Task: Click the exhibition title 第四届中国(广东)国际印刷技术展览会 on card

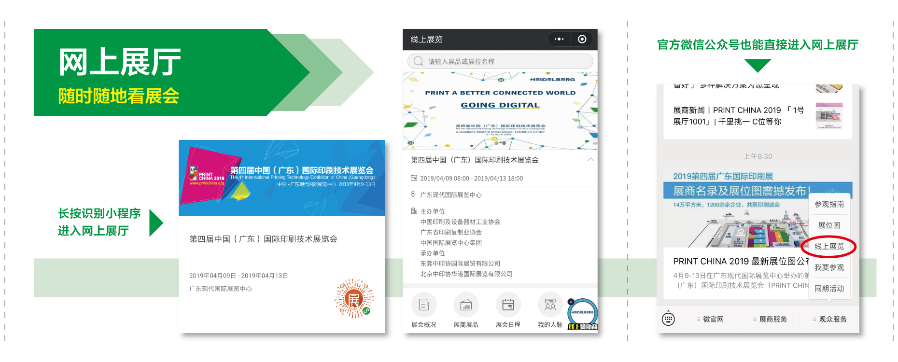Action: [263, 239]
